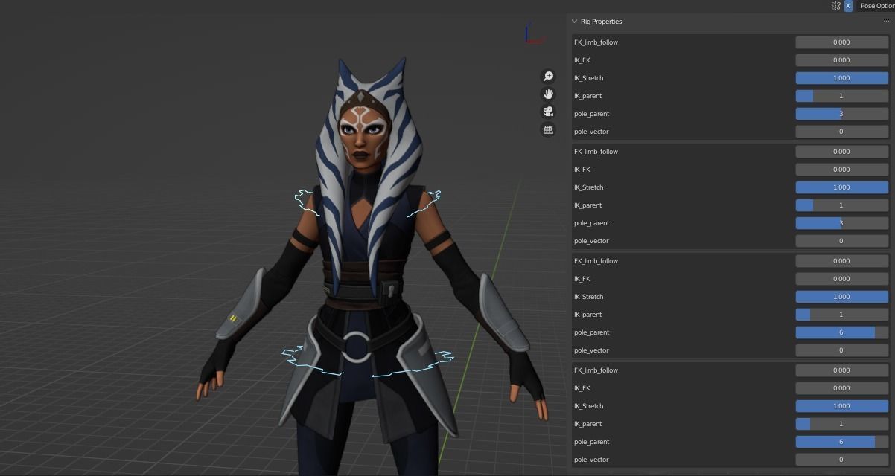Click the dotted drag grip of Rig Properties panel
Image resolution: width=895 pixels, height=476 pixels.
[886, 21]
